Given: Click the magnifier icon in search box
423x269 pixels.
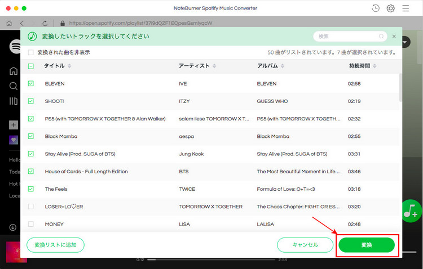Looking at the screenshot, I should [381, 36].
